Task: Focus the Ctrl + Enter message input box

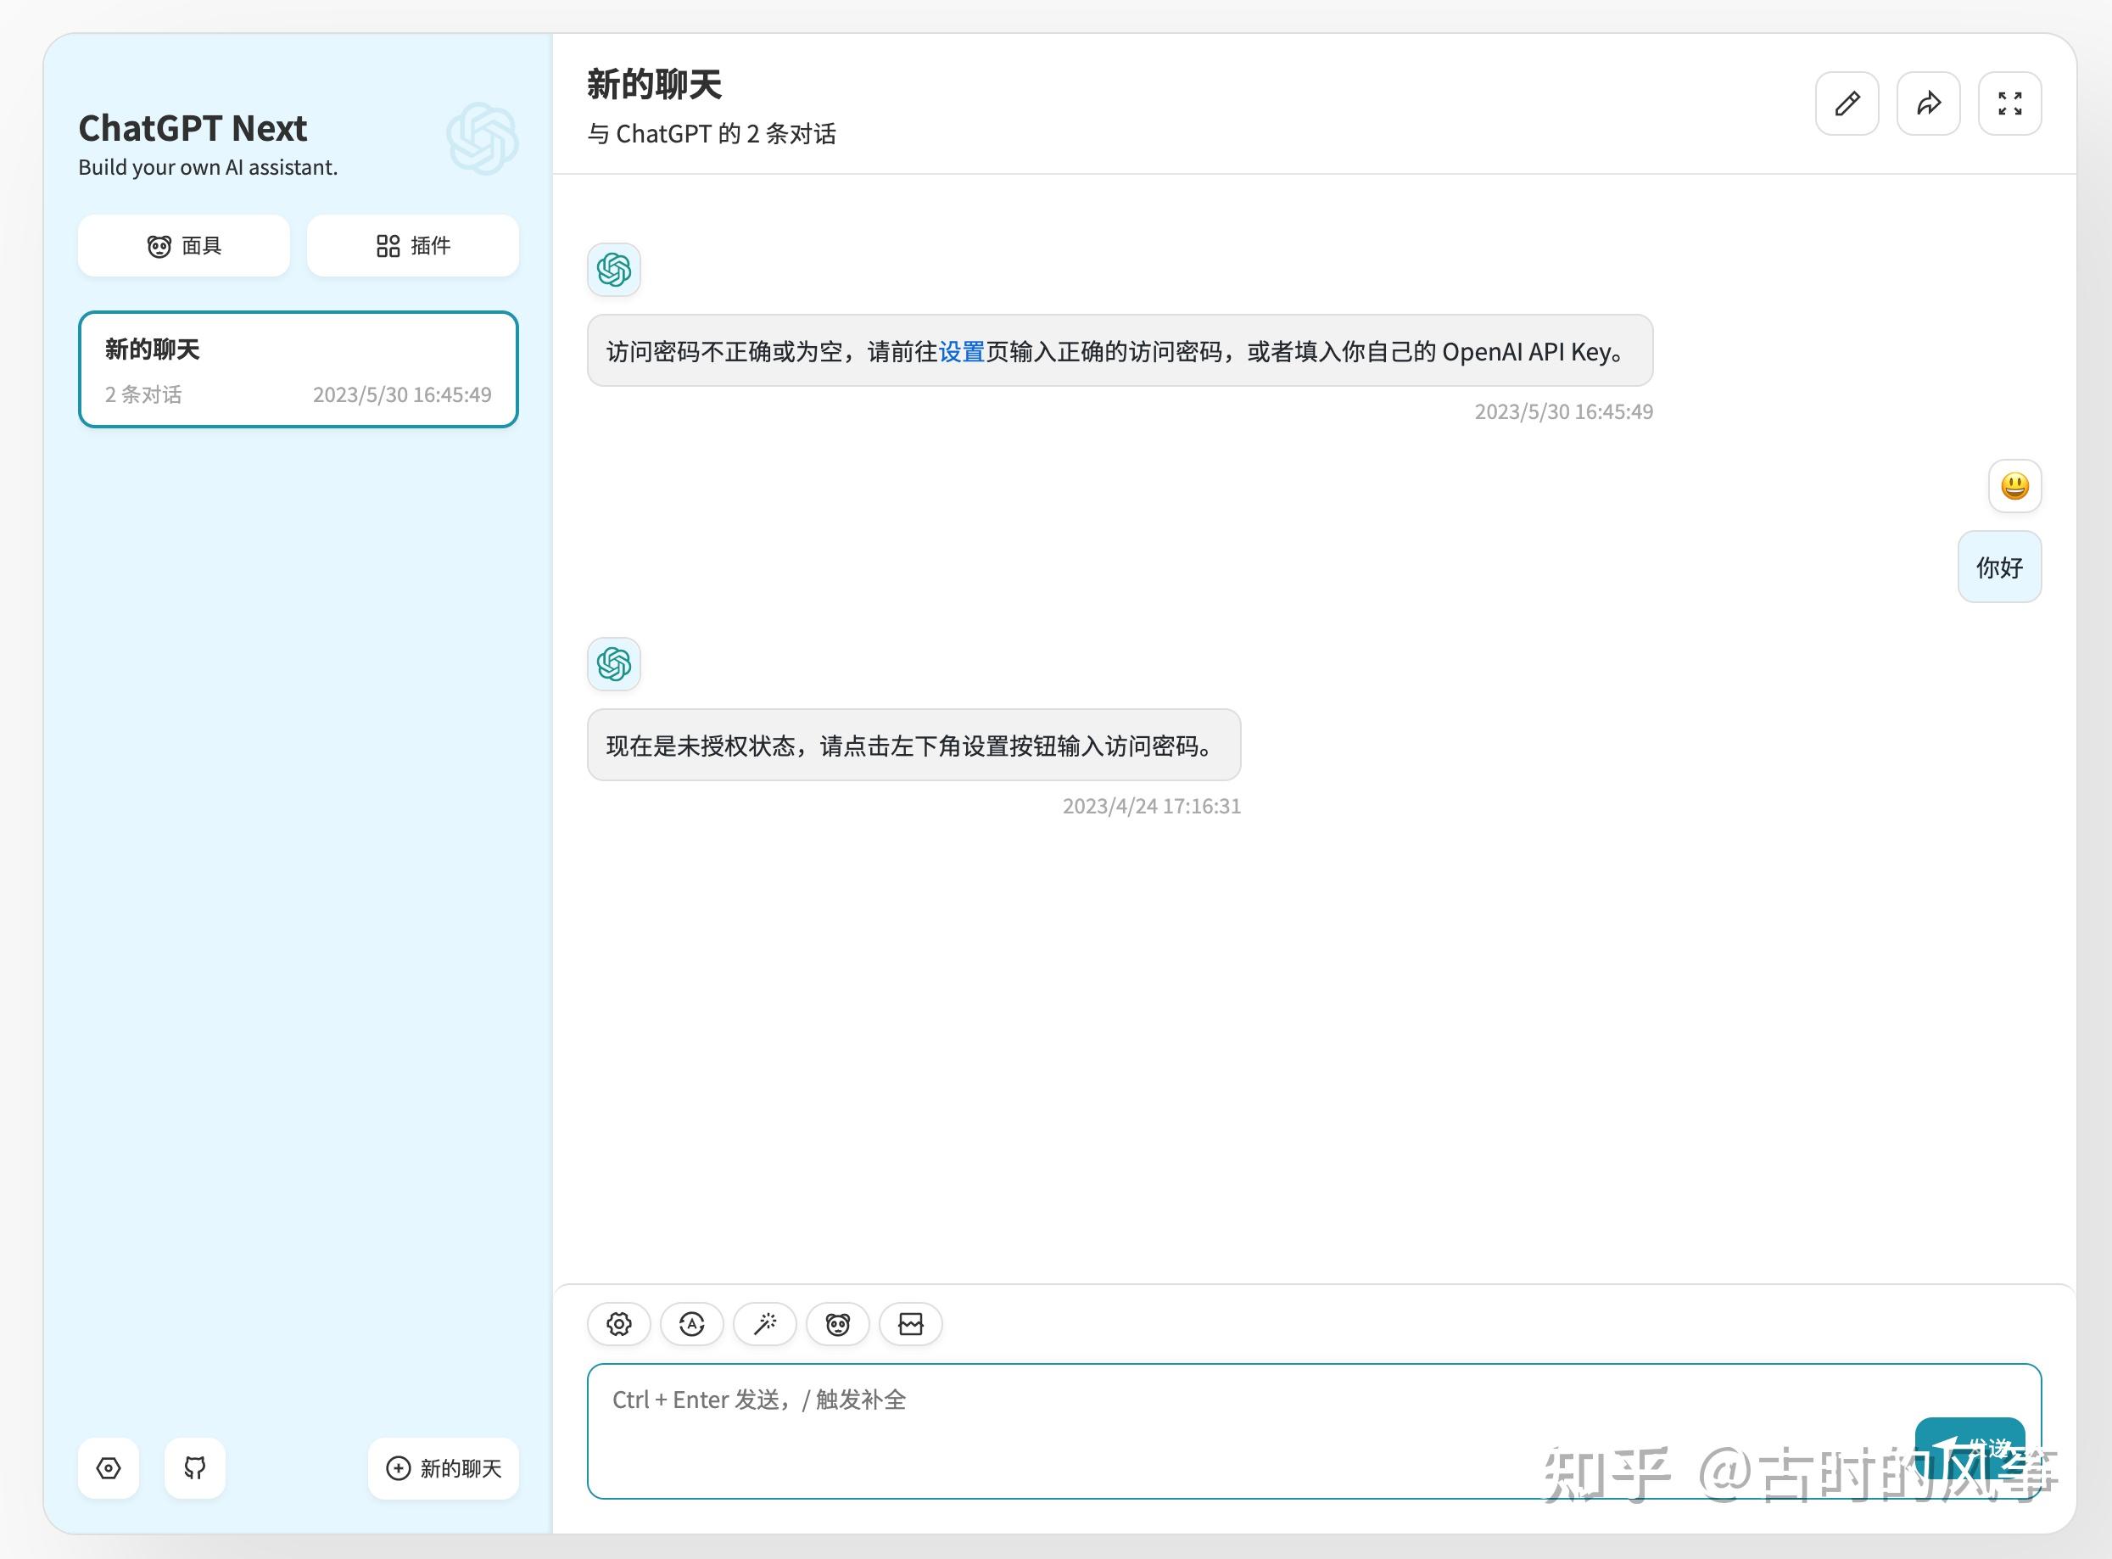Action: coord(1314,1431)
